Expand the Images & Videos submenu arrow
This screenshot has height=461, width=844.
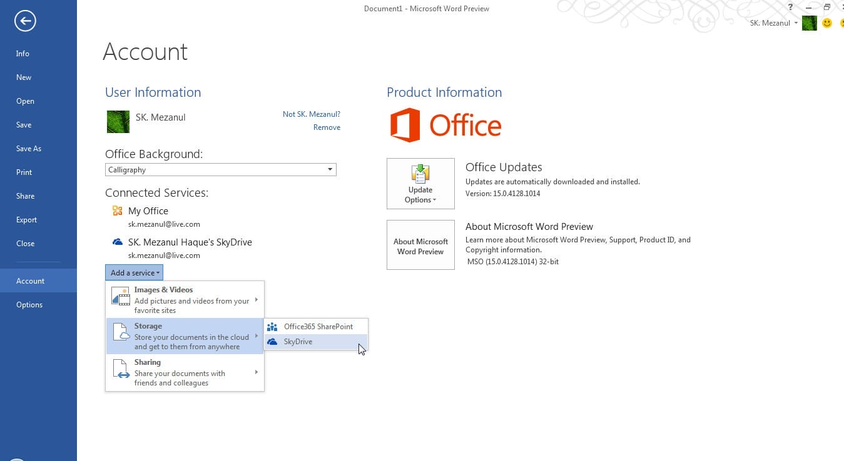pos(257,300)
